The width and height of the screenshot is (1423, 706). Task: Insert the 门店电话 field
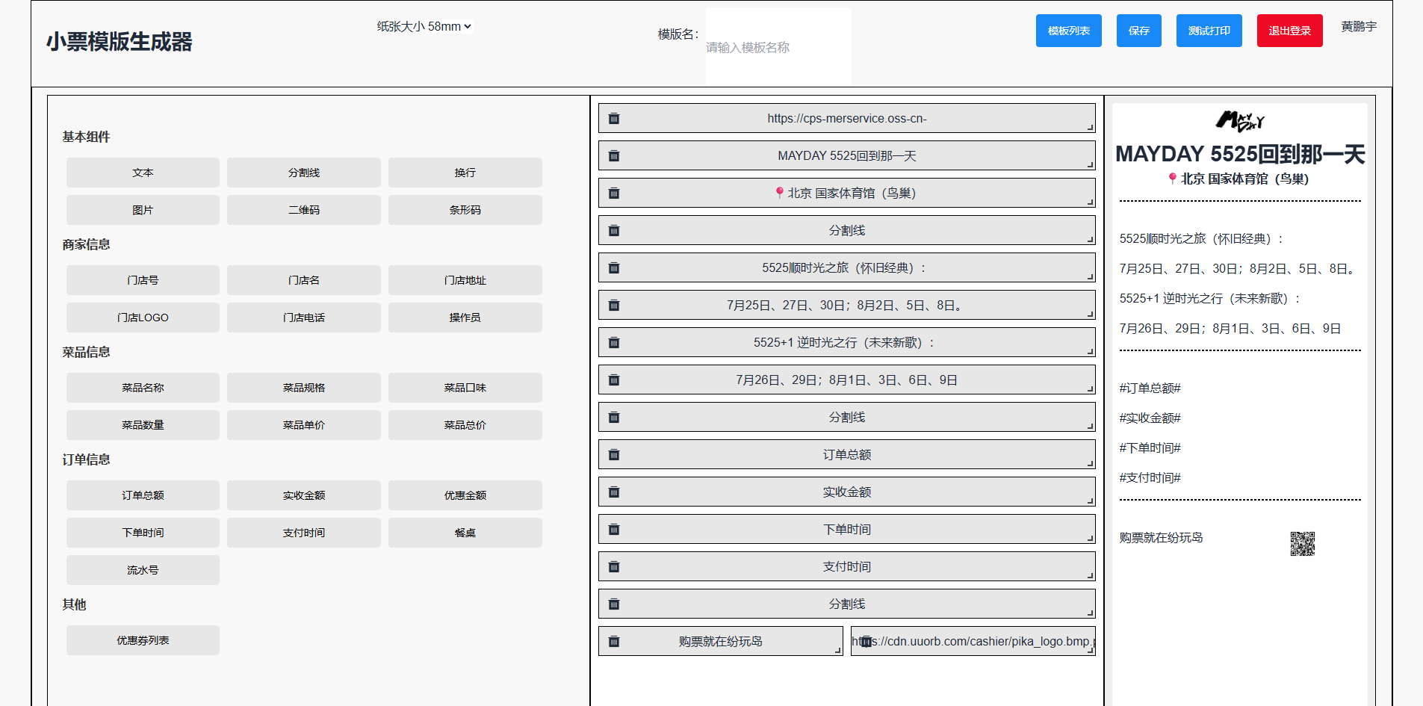click(304, 318)
